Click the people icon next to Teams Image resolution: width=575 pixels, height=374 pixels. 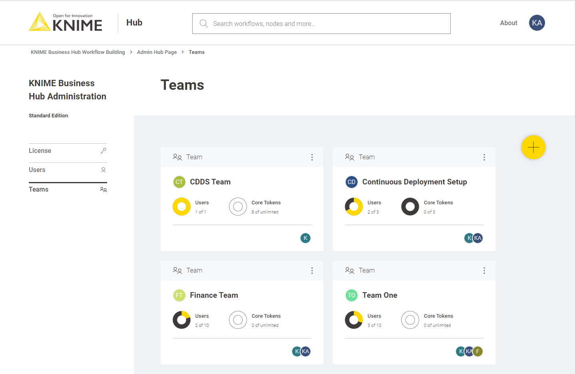[103, 190]
